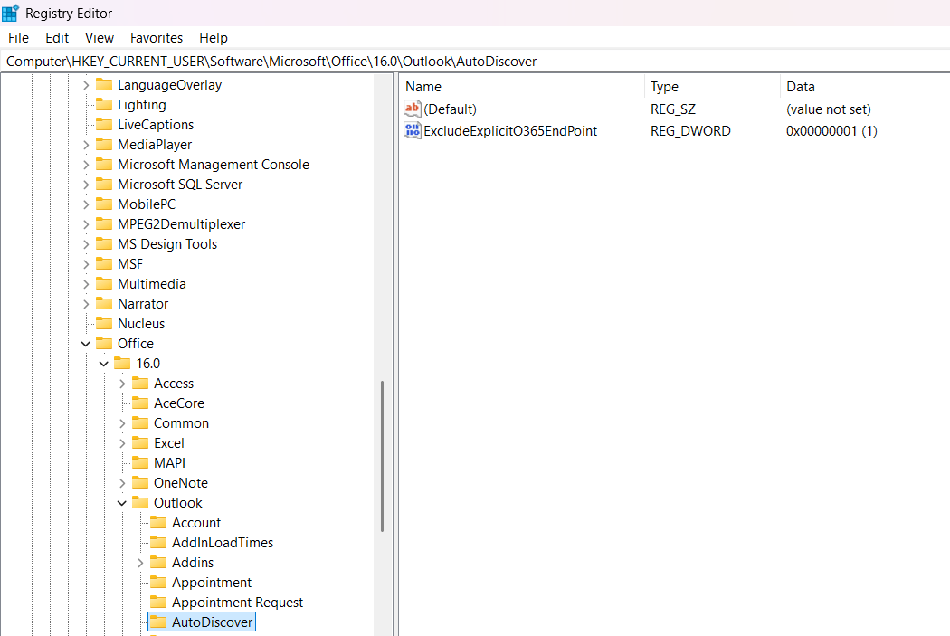Click the MobilePC folder icon
Screen dimensions: 950x636
point(104,204)
